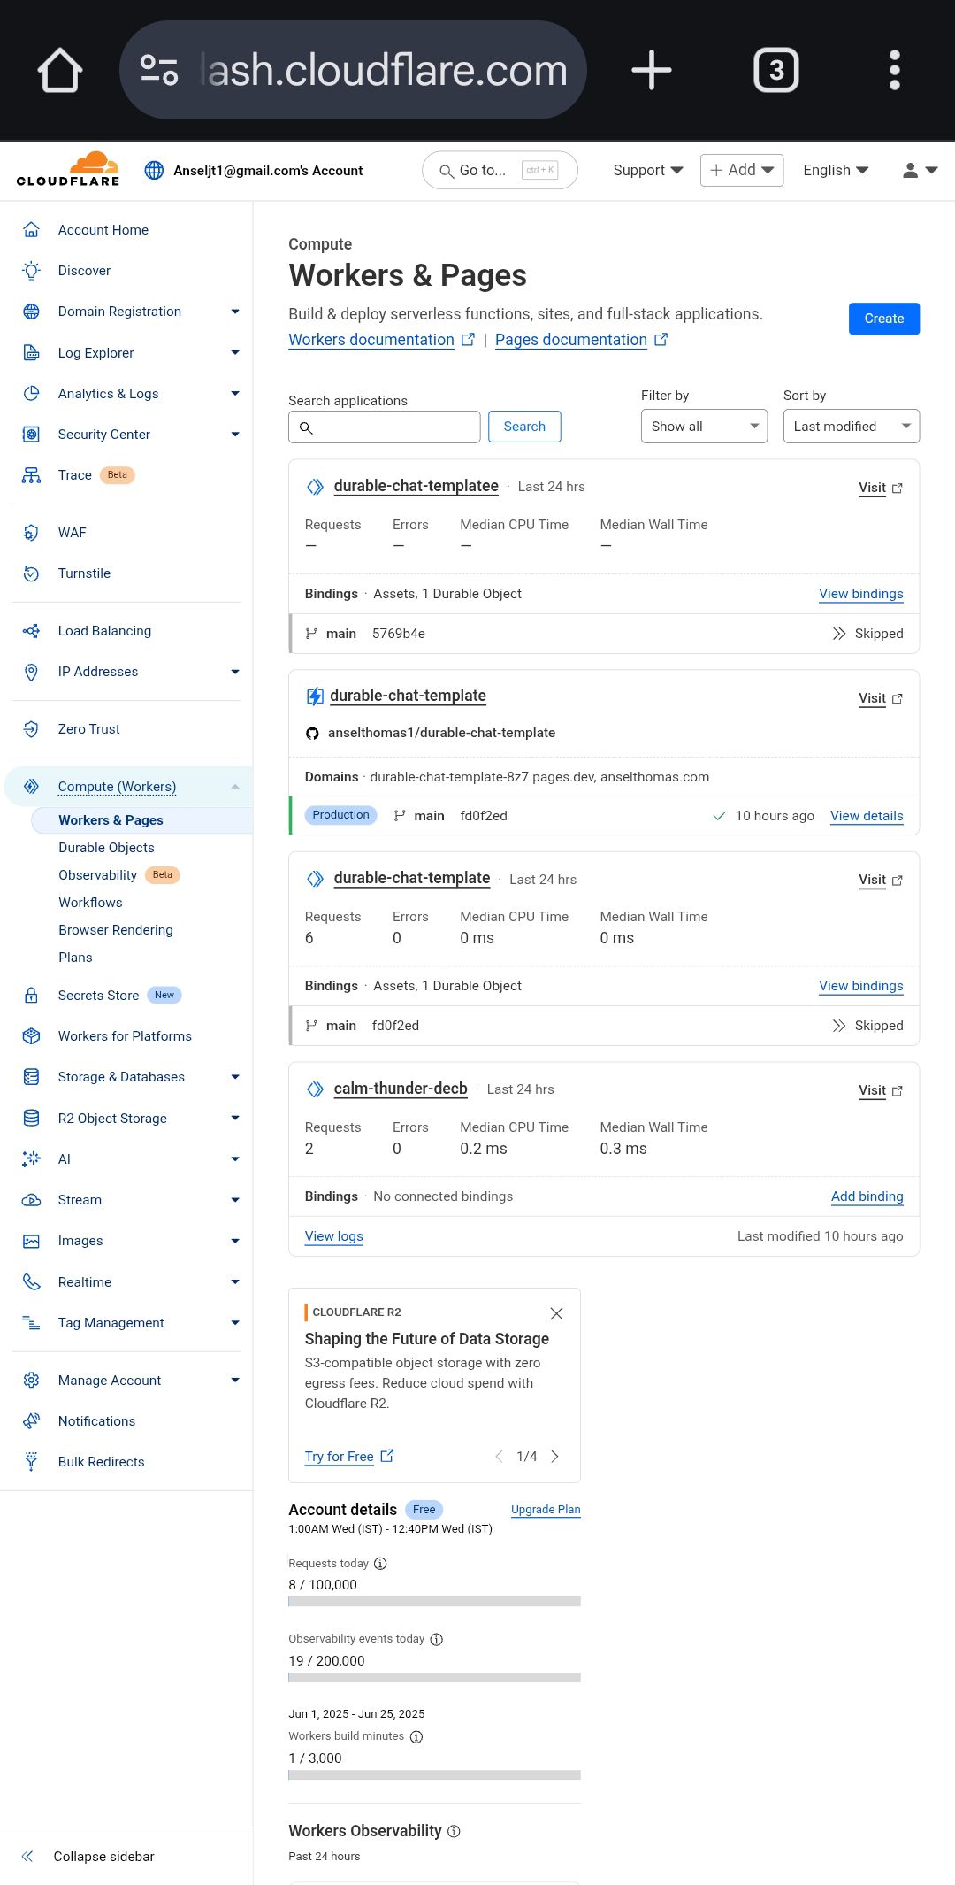Open the English language dropdown
This screenshot has width=955, height=1885.
[x=835, y=170]
